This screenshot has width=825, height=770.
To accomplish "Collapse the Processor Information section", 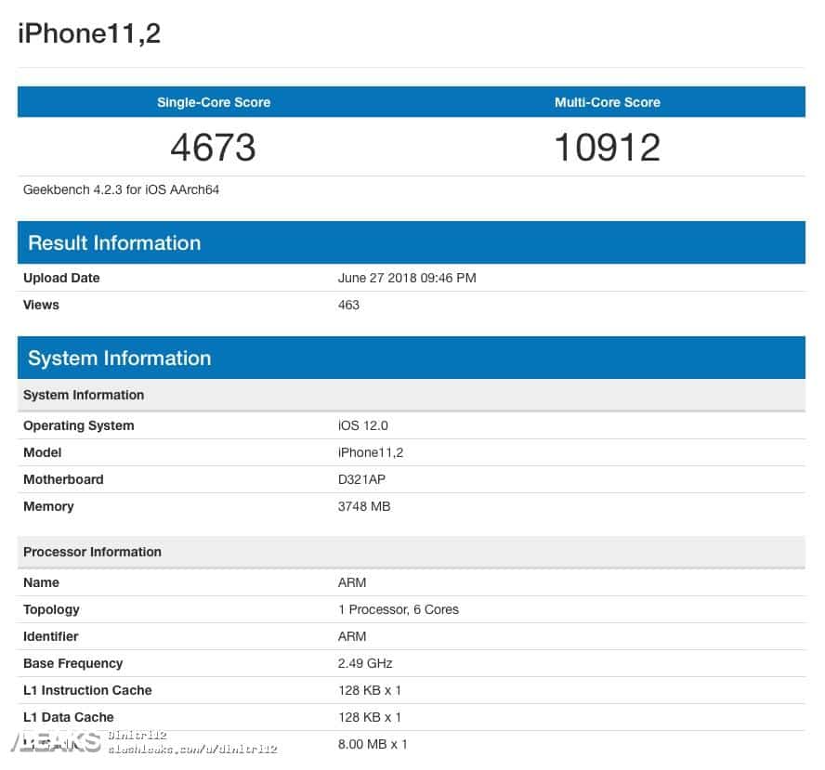I will 92,552.
